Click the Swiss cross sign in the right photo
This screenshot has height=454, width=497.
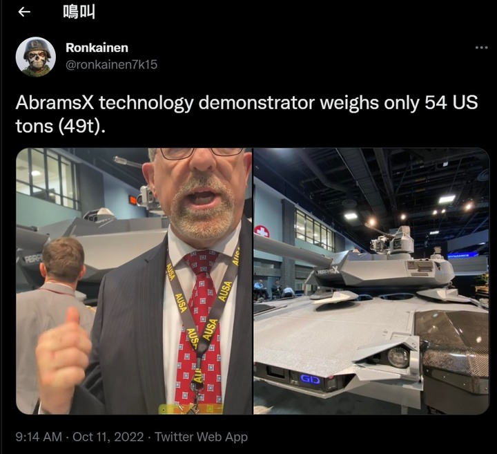[262, 231]
